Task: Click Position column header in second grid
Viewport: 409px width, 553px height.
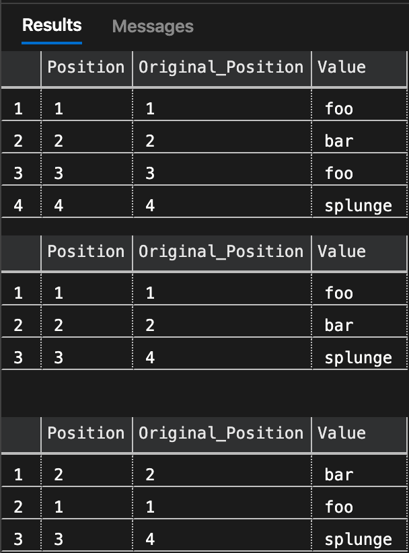Action: [86, 252]
